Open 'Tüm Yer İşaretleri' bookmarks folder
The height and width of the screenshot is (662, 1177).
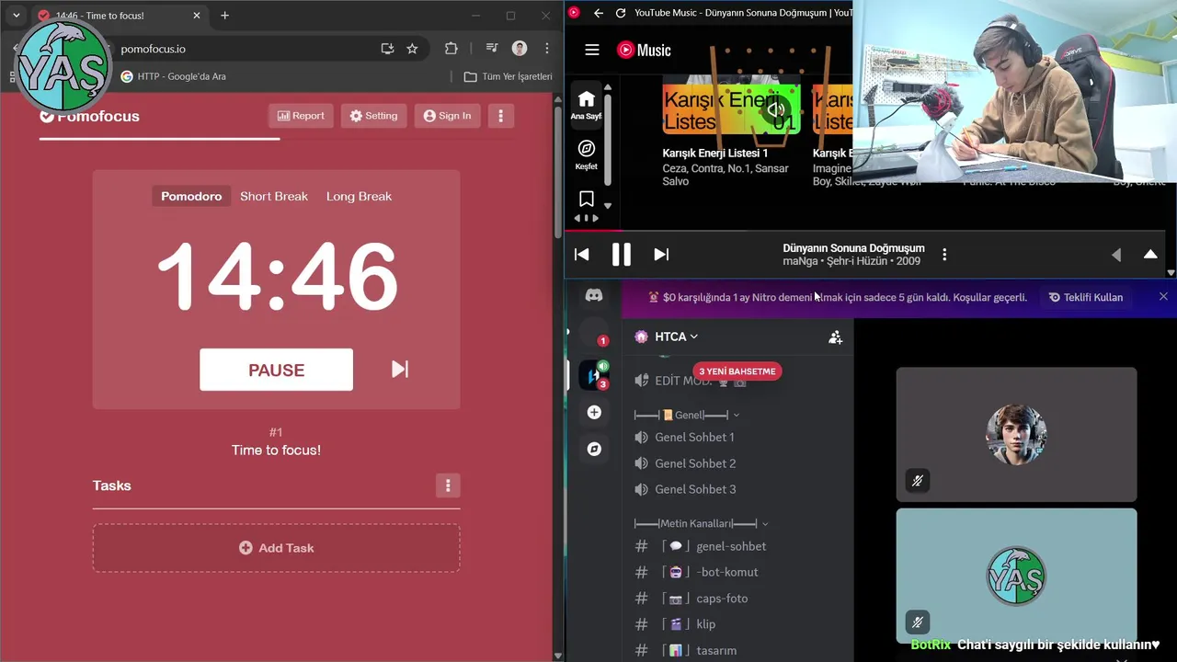pos(509,76)
